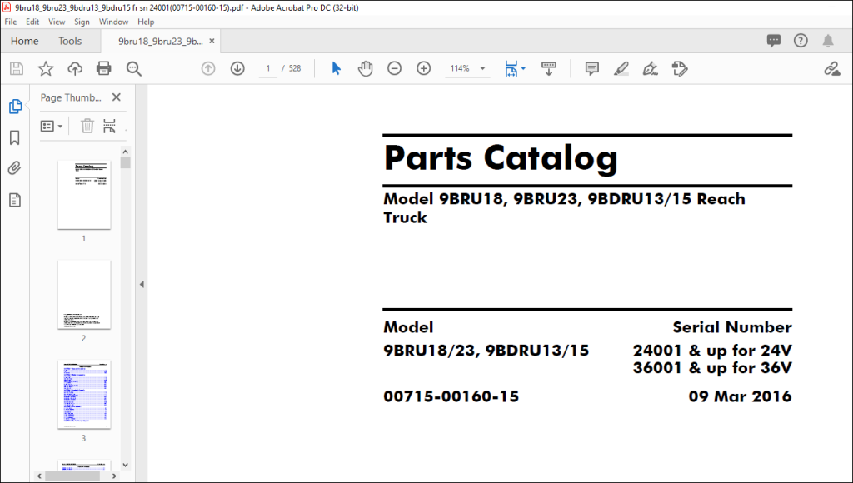This screenshot has height=483, width=853.
Task: Switch to the Tools tab
Action: point(70,41)
